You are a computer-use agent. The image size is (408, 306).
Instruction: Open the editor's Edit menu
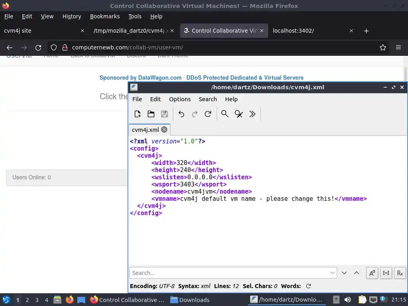coord(155,99)
